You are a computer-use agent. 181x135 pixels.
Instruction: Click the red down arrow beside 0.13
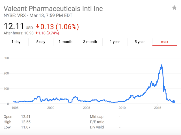coord(37,27)
